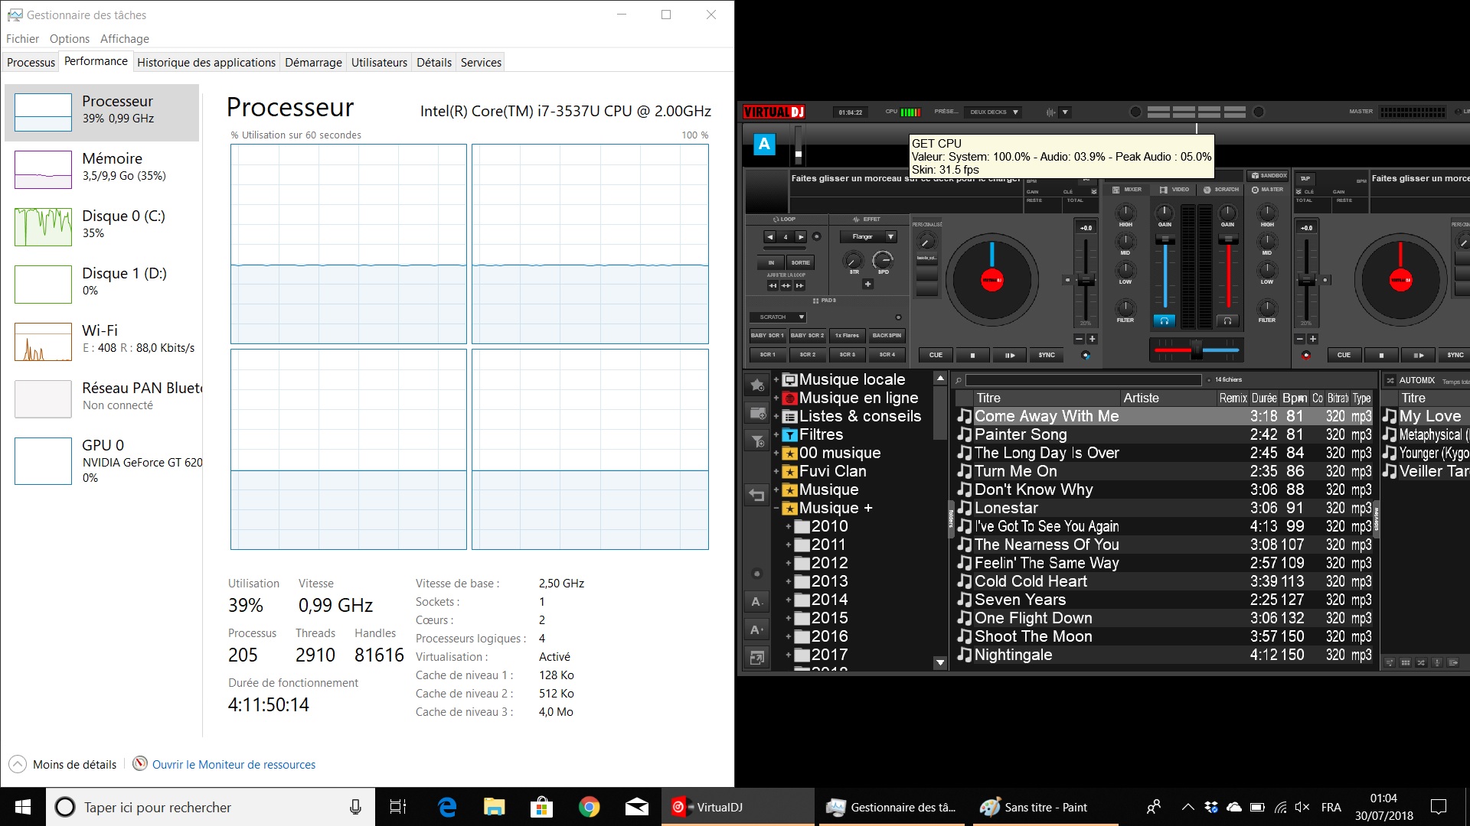Click the left deck stop button
1470x826 pixels.
pos(973,355)
